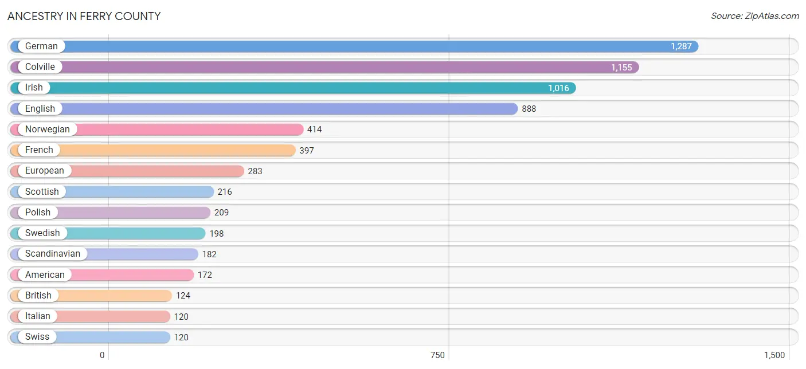The width and height of the screenshot is (806, 369).
Task: Click the Norwegian value 414
Action: coord(315,129)
